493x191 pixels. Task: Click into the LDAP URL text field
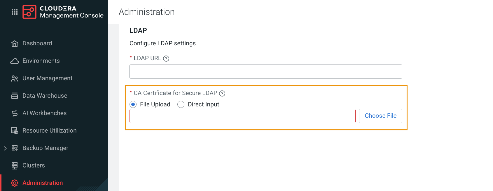pyautogui.click(x=266, y=72)
